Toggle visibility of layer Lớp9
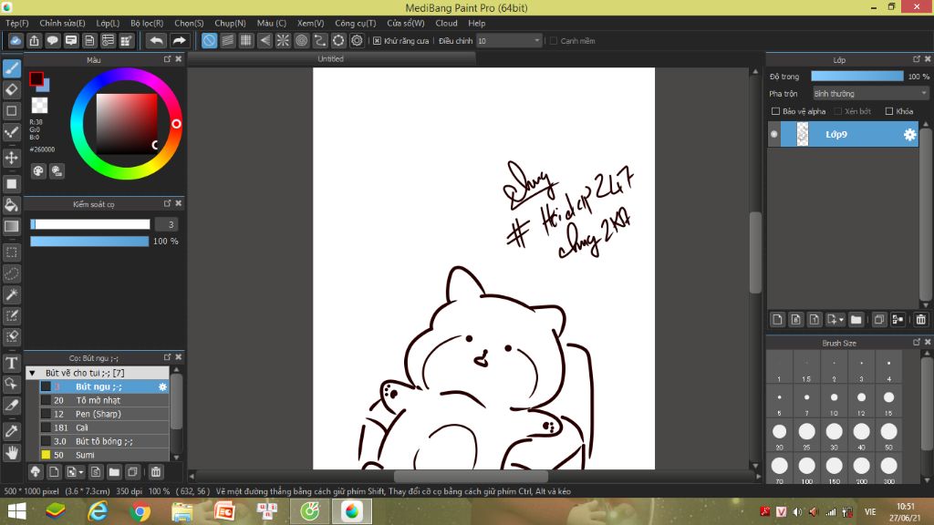The height and width of the screenshot is (525, 934). [x=773, y=135]
